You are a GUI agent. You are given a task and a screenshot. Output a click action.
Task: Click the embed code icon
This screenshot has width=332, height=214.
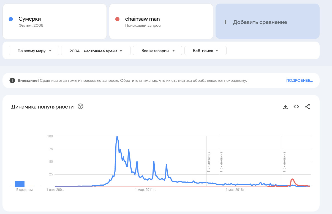296,107
